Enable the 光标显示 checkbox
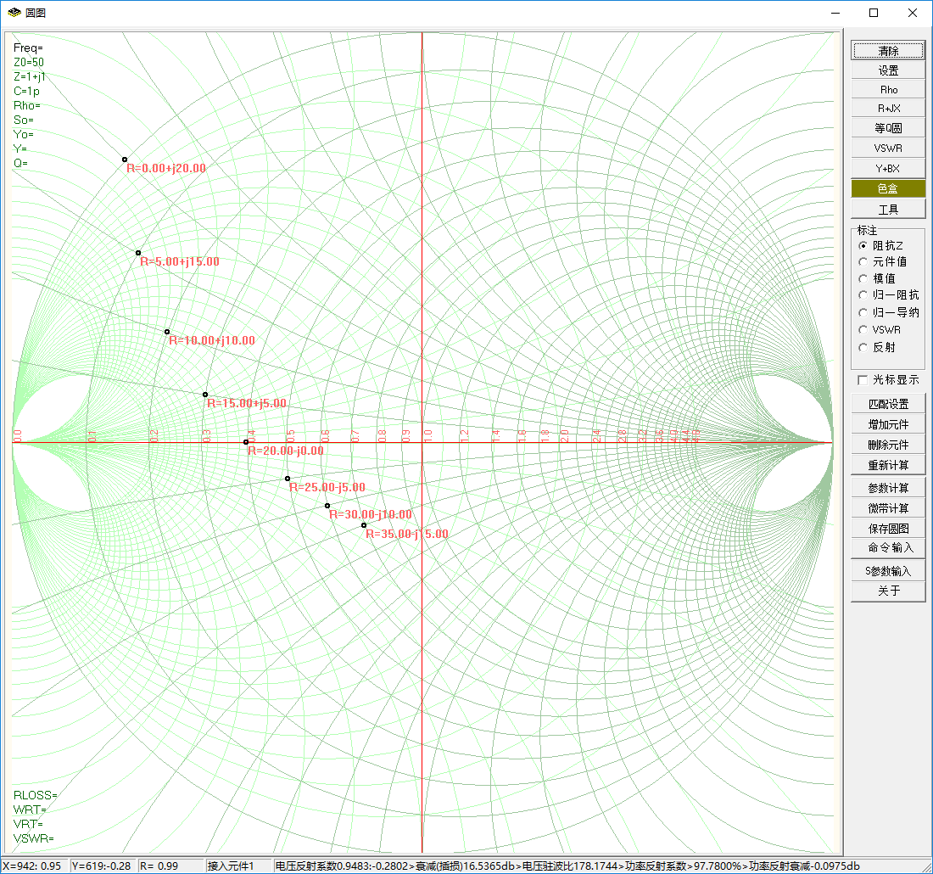The image size is (933, 874). coord(863,380)
